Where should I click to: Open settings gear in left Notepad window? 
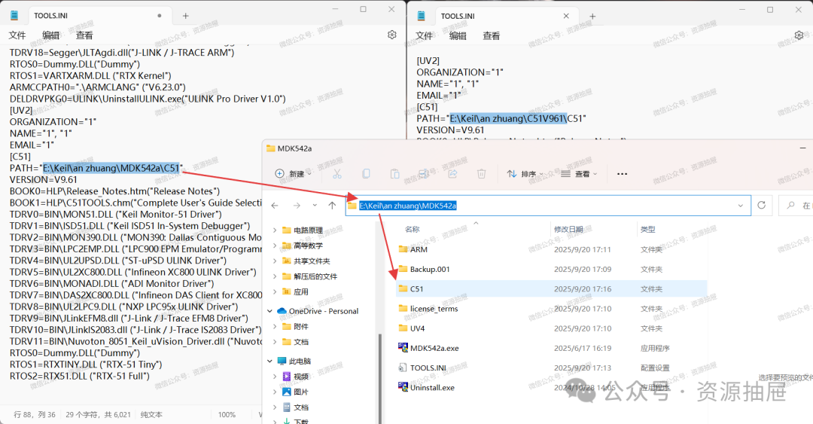[392, 34]
